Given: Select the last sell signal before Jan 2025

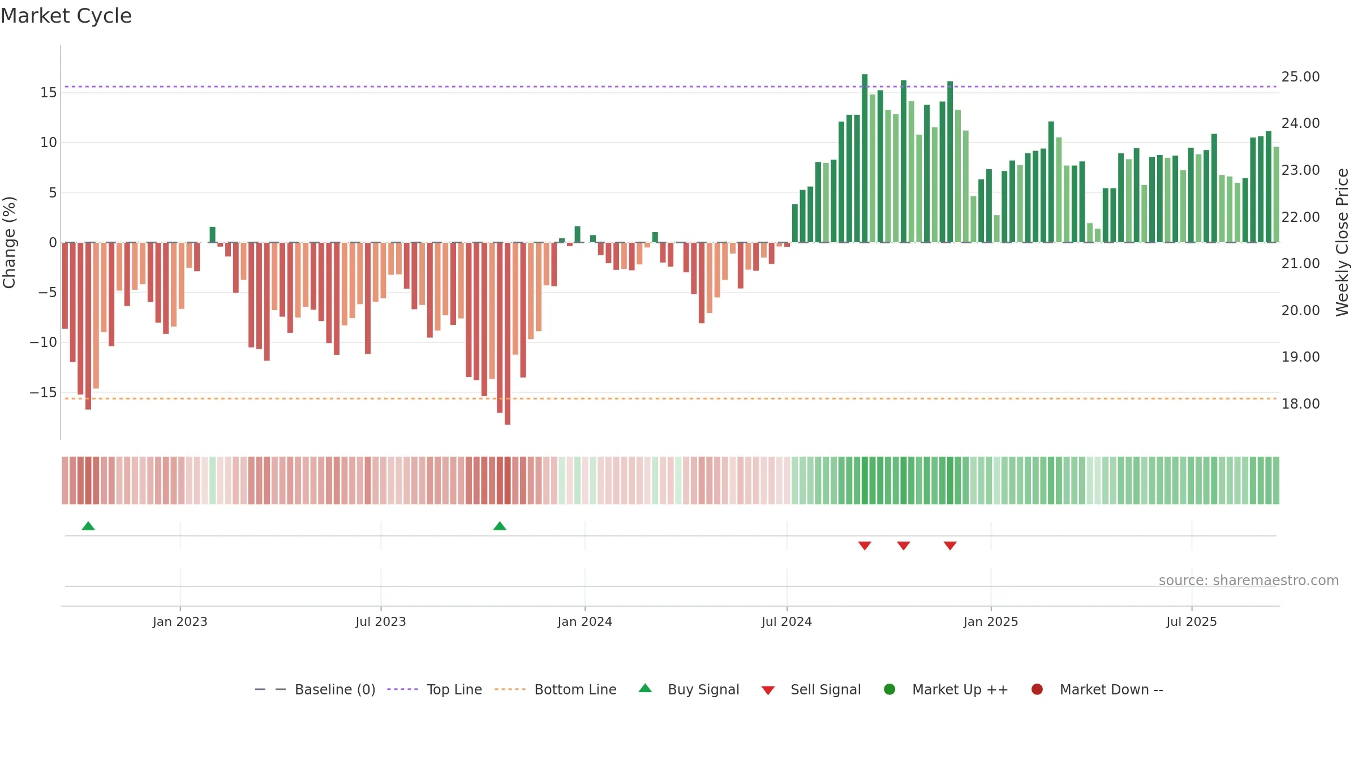Looking at the screenshot, I should coord(950,546).
